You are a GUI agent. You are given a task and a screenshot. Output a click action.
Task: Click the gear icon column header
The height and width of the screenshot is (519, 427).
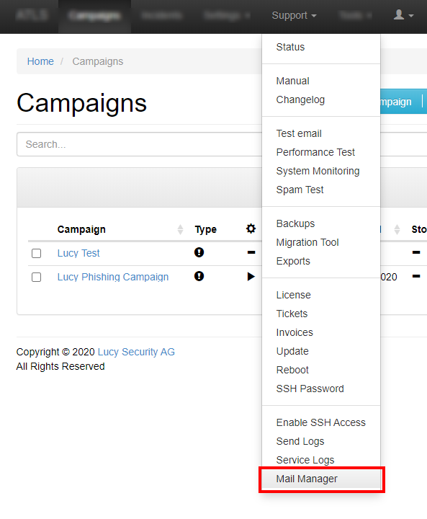click(x=251, y=229)
